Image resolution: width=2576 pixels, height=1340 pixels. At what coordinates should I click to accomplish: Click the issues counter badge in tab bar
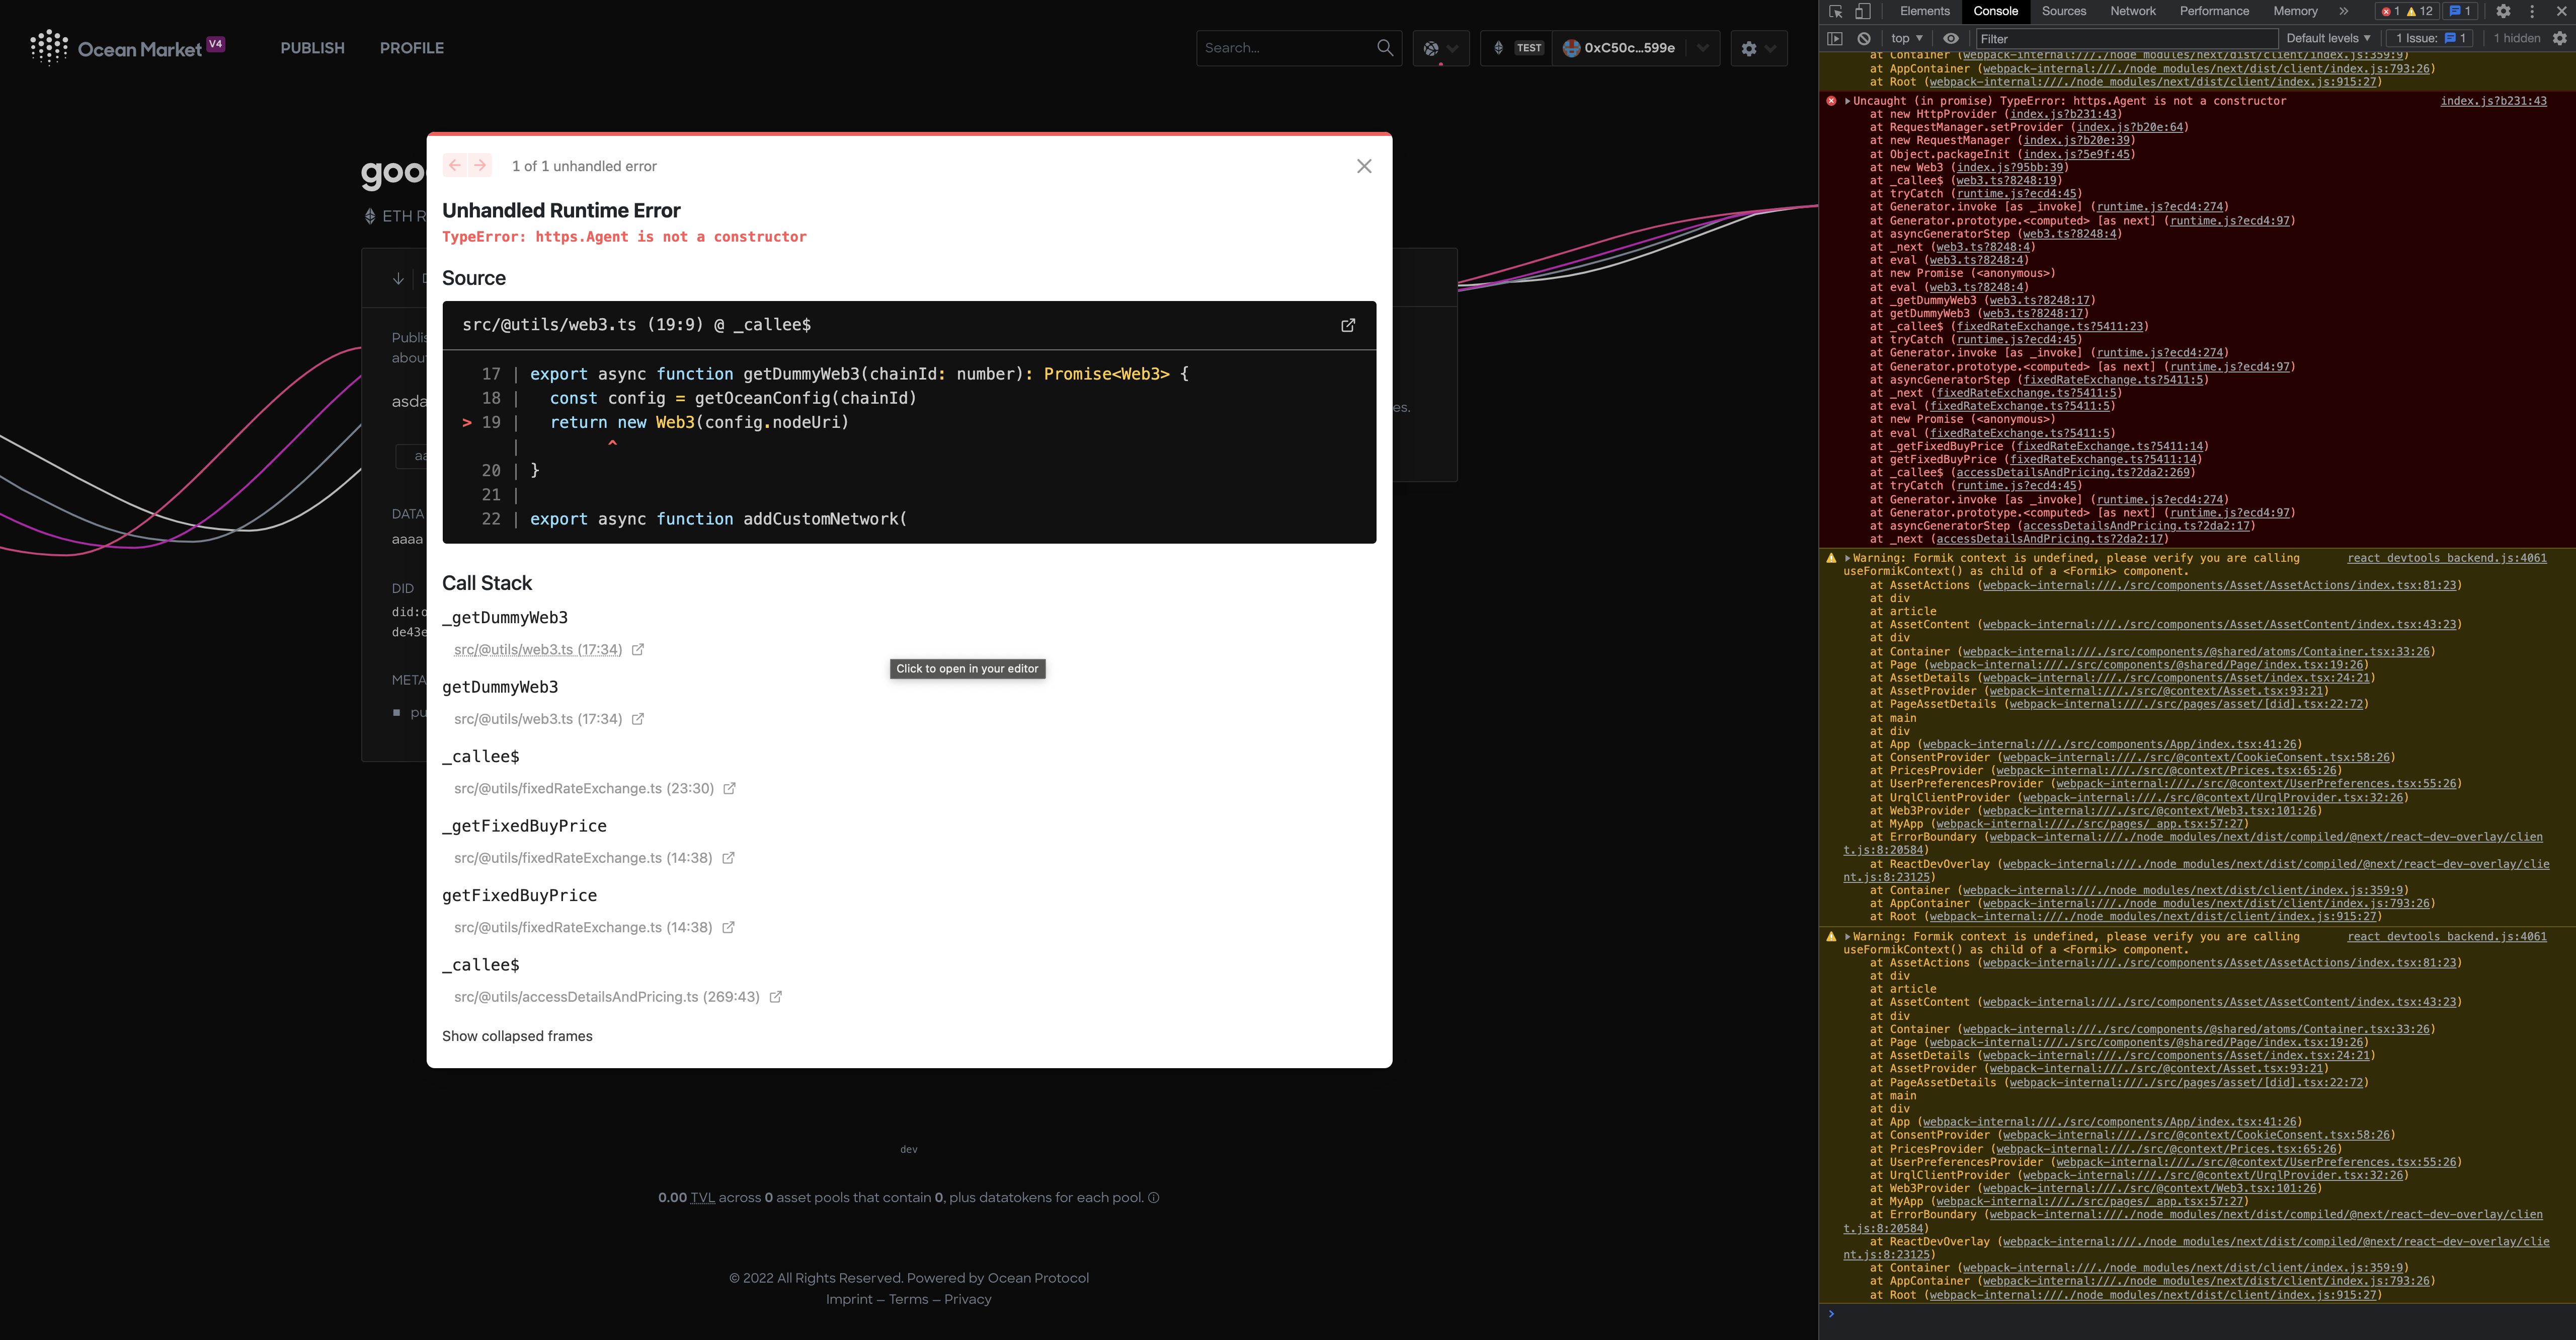[x=2459, y=12]
